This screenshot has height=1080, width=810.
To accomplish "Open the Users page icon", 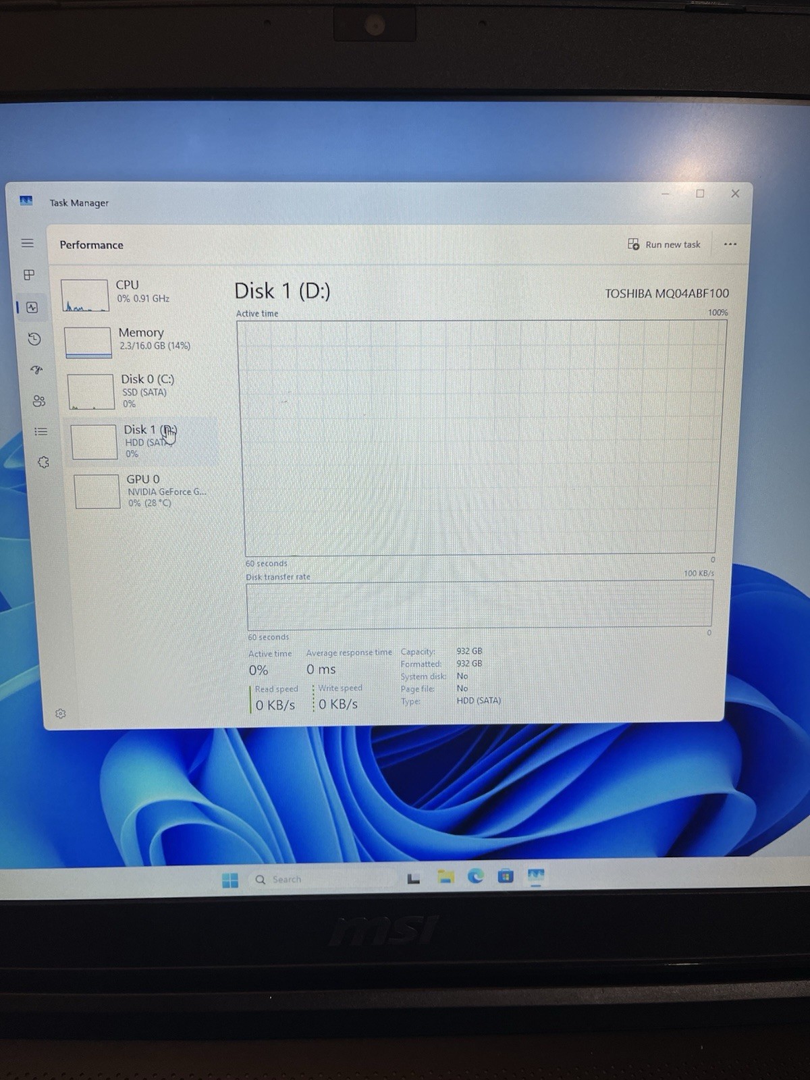I will click(38, 401).
